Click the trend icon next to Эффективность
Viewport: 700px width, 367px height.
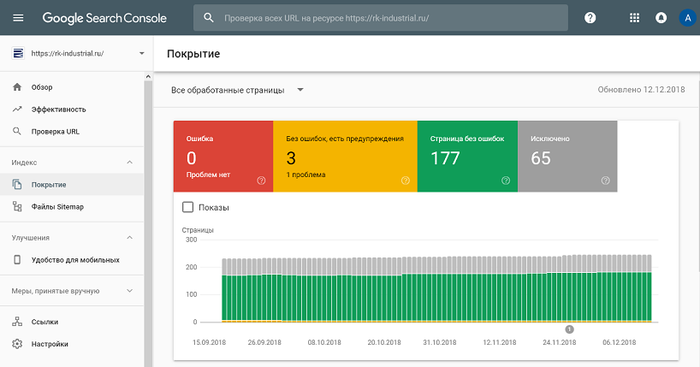[x=17, y=109]
